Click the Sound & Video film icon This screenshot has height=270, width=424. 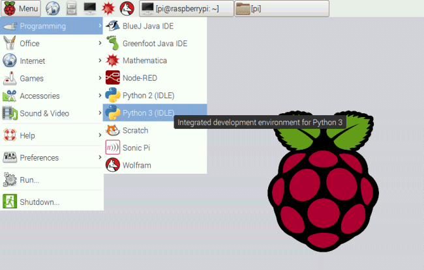coord(10,113)
